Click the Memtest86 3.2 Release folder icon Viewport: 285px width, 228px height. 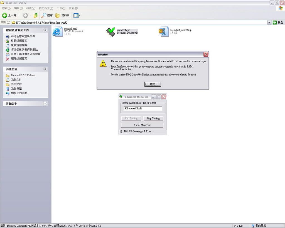click(8, 75)
